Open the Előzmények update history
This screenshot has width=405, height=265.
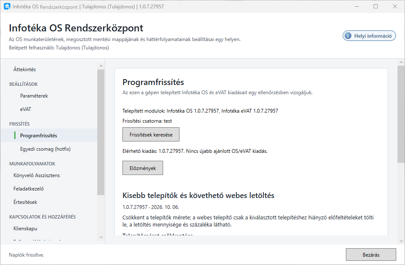143,168
